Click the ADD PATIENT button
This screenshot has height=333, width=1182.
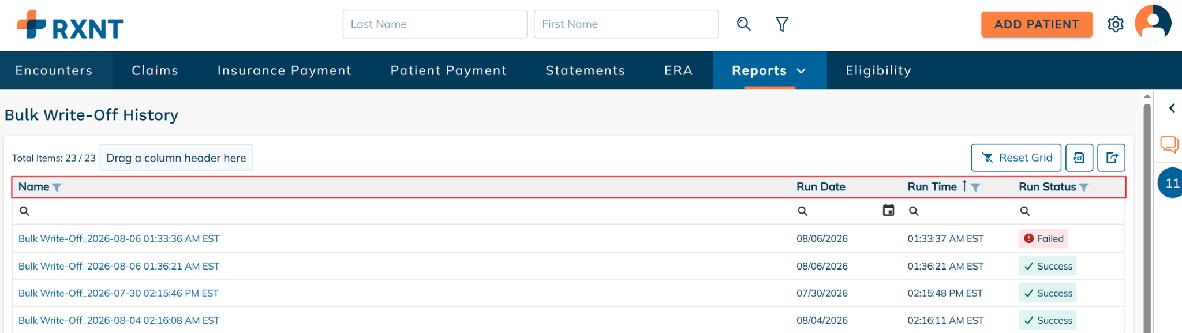click(x=1037, y=24)
